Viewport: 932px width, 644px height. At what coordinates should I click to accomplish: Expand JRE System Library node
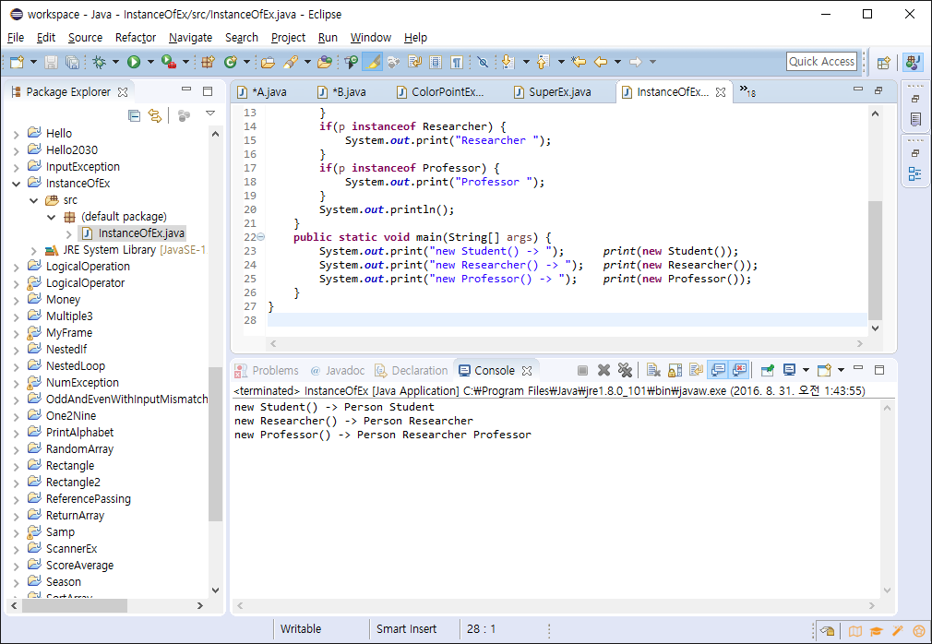(x=34, y=250)
